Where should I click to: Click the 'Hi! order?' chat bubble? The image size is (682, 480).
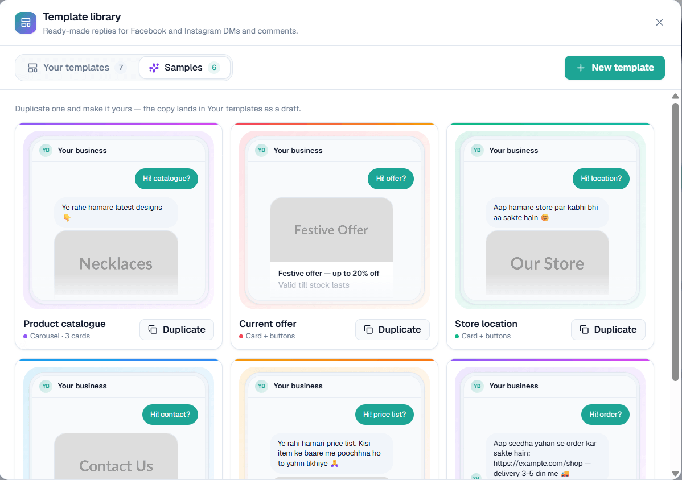(606, 415)
